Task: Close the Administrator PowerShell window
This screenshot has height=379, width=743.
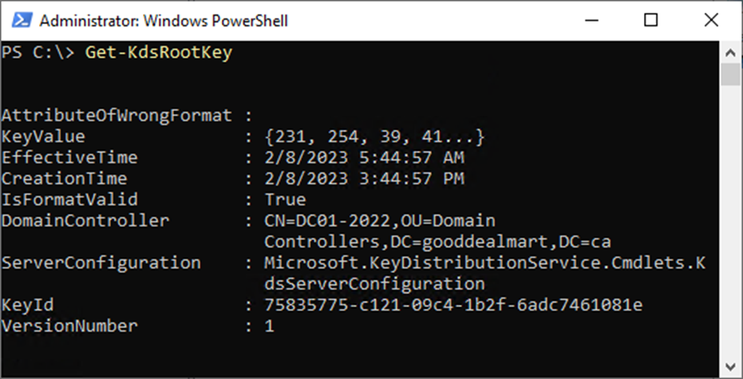Action: [x=711, y=21]
